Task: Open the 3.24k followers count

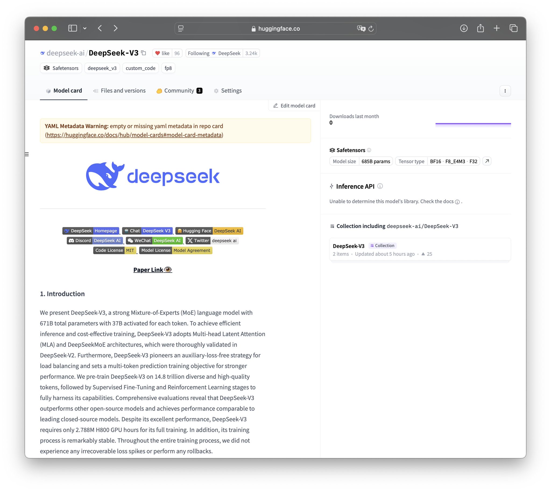Action: click(x=251, y=53)
